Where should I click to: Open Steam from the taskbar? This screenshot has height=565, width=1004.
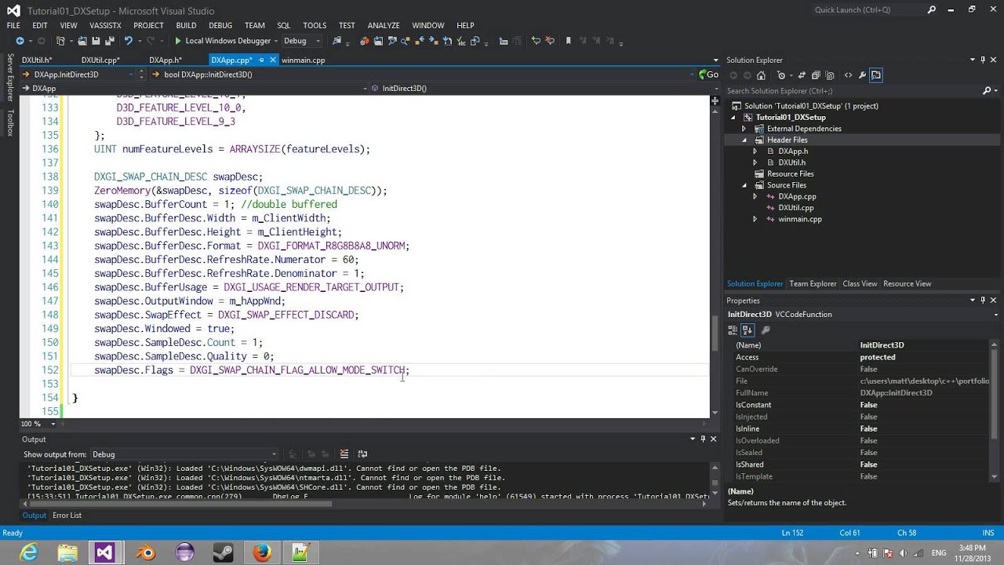pyautogui.click(x=224, y=552)
